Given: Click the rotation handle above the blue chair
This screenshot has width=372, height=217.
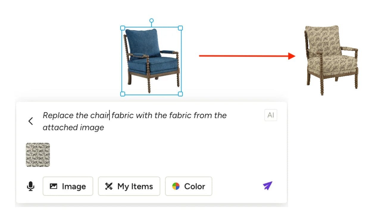Looking at the screenshot, I should coord(151,21).
